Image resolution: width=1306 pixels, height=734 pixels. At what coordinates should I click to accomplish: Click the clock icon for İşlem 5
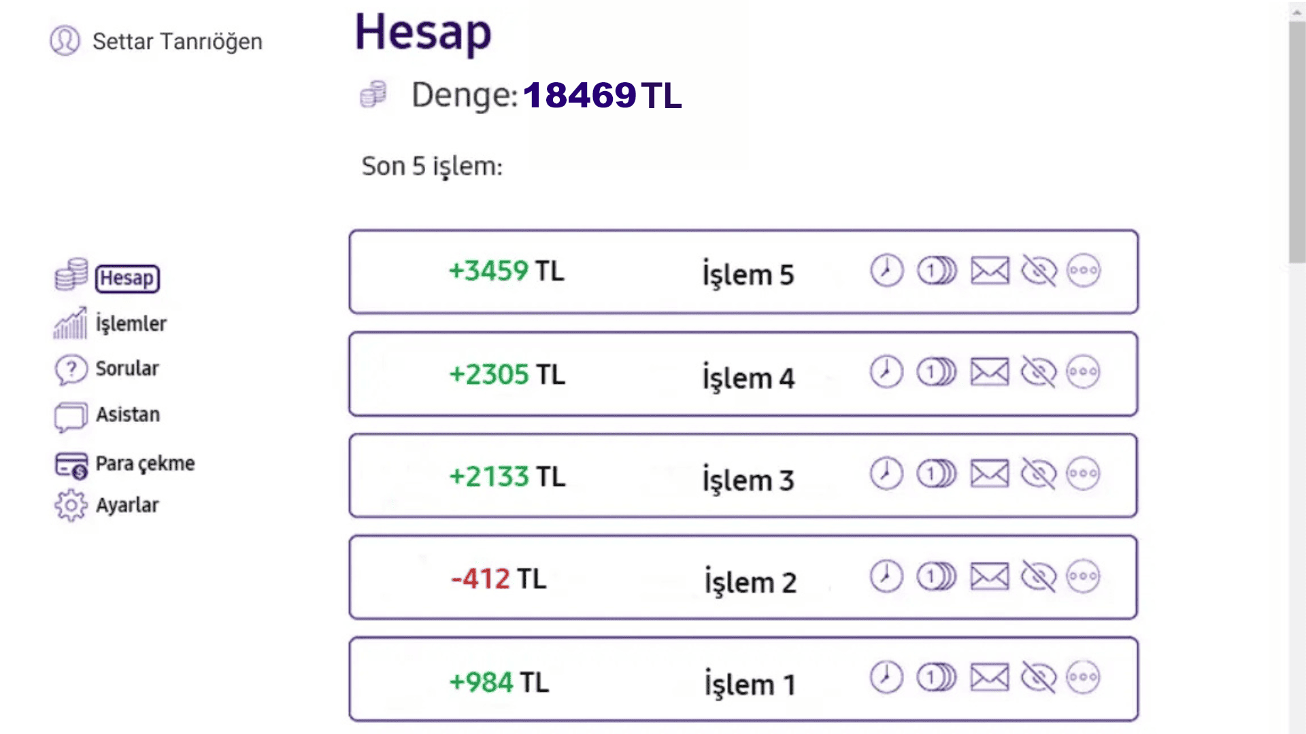tap(886, 270)
